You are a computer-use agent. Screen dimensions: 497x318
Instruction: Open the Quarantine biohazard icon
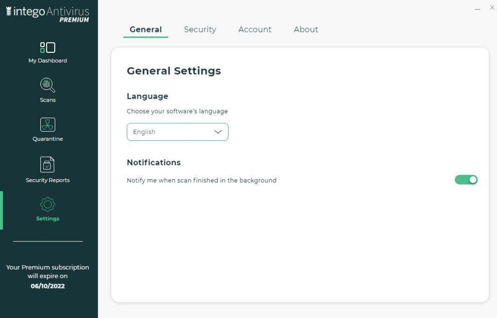tap(48, 125)
